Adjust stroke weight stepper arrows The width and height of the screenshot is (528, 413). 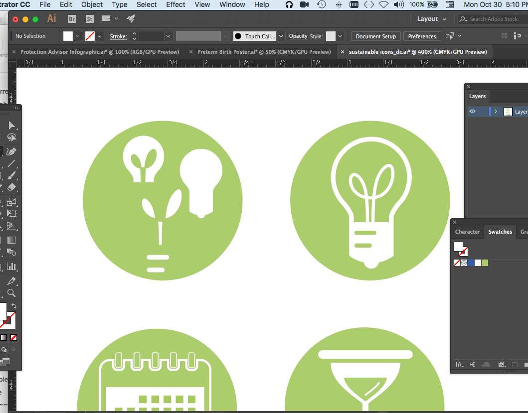tap(134, 36)
